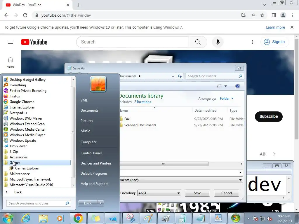Image resolution: width=299 pixels, height=224 pixels.
Task: Open Firefox Private Browsing entry
Action: pyautogui.click(x=28, y=91)
